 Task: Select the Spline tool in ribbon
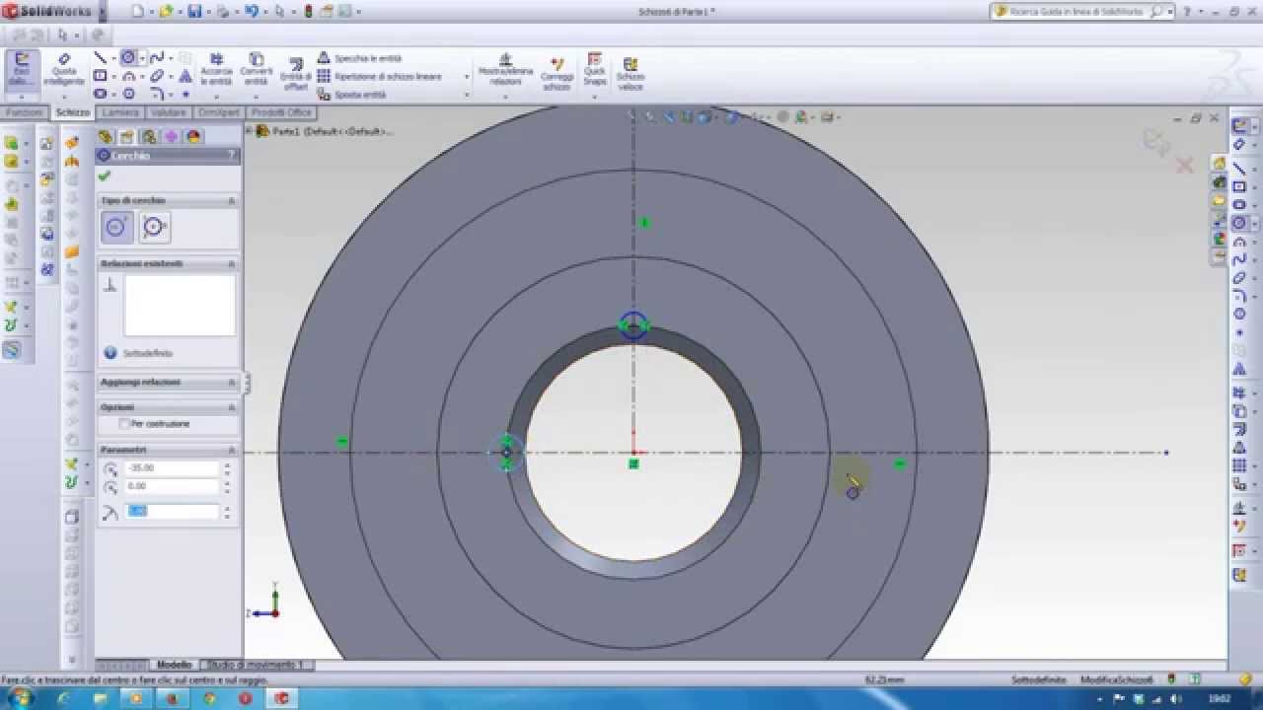[x=157, y=58]
